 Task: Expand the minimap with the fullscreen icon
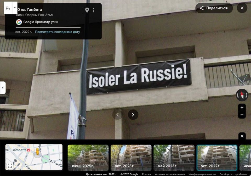[x=10, y=166]
